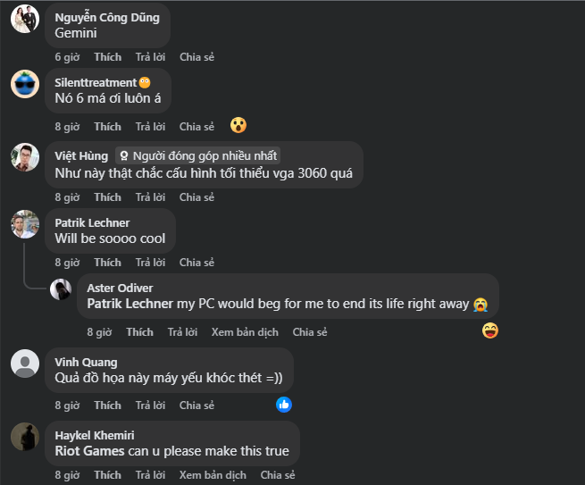Open Nguyễn Công Dũng's profile picture
The width and height of the screenshot is (585, 485).
pos(24,18)
